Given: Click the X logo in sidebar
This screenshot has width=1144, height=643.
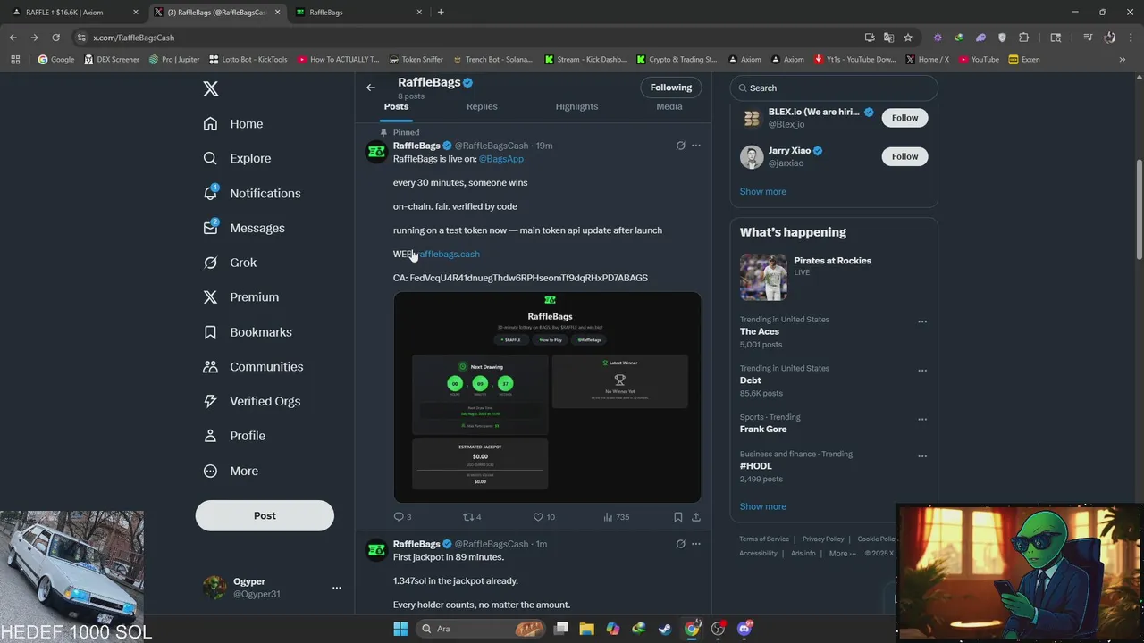Looking at the screenshot, I should coord(211,88).
